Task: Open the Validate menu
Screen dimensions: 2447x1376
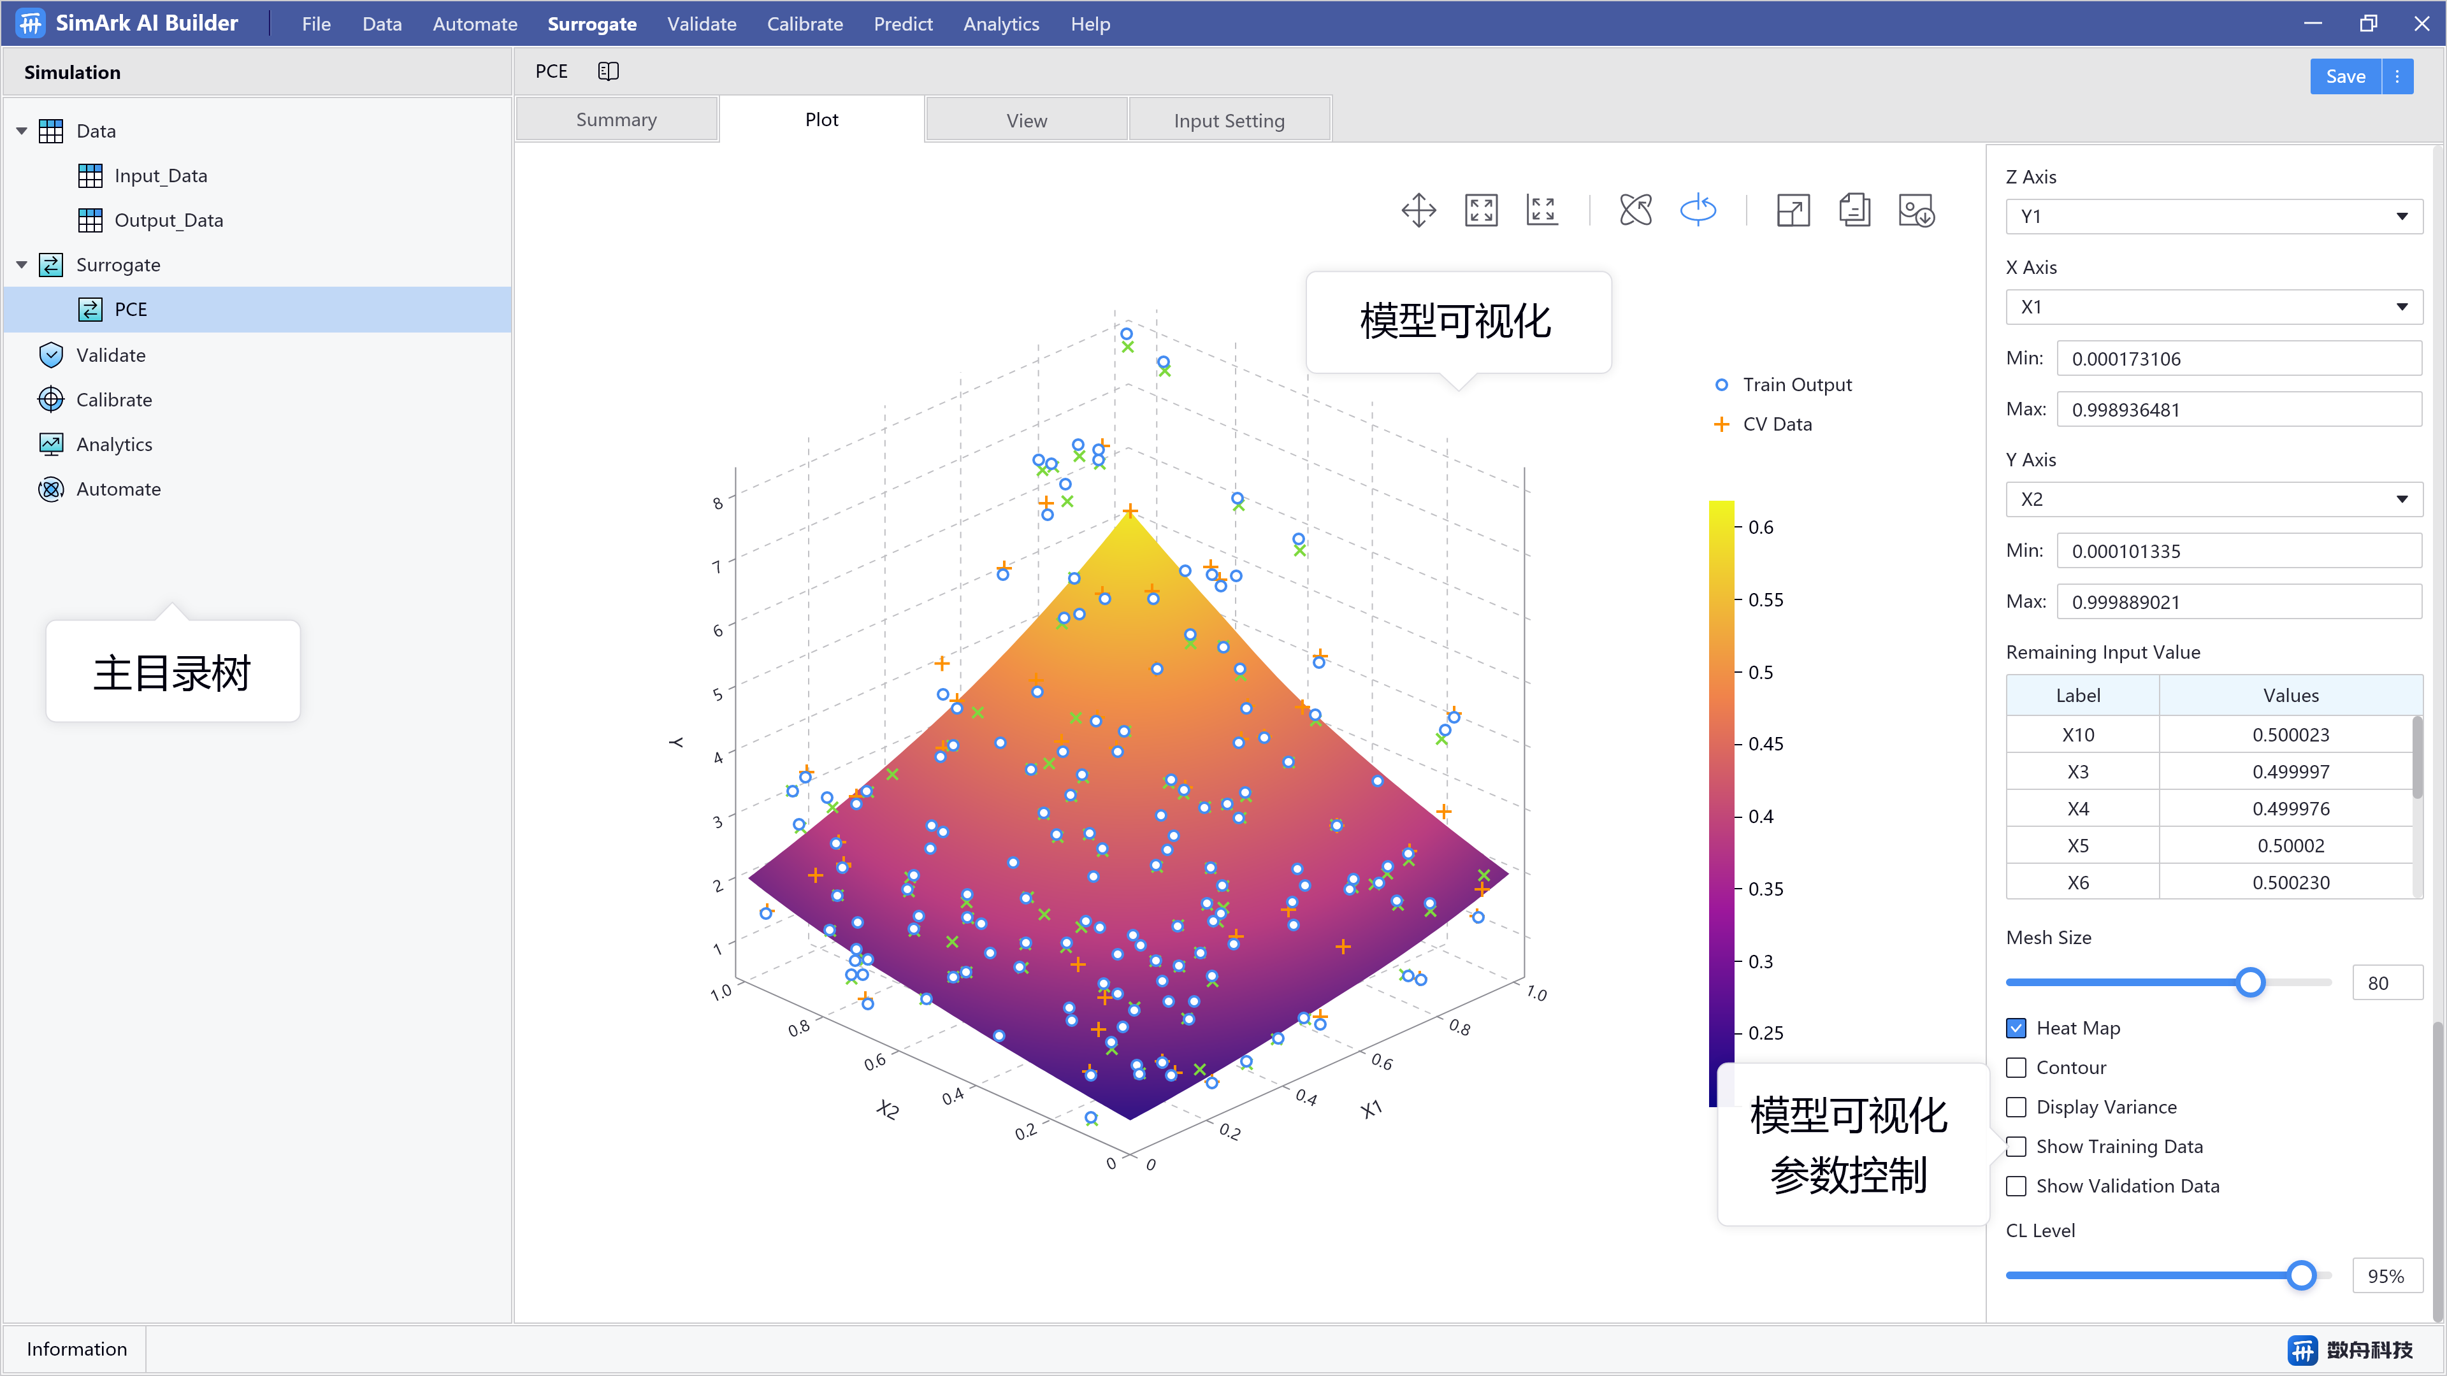Action: [x=701, y=24]
